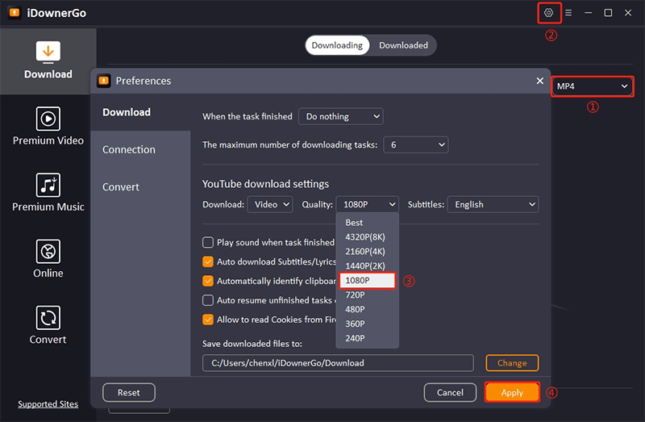Uncheck Auto download Subtitles/Lyrics
Image resolution: width=645 pixels, height=422 pixels.
(208, 261)
